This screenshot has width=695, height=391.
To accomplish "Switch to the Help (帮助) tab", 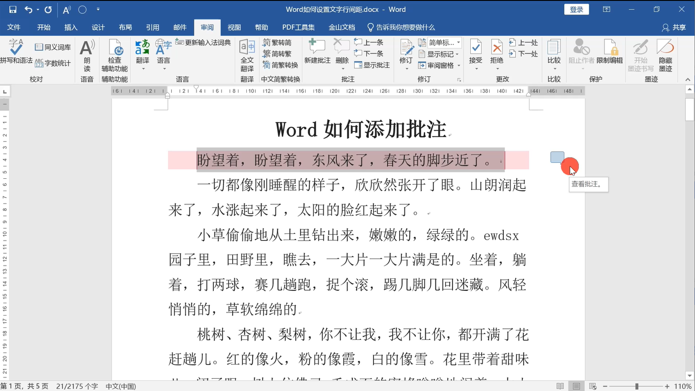I will (261, 27).
